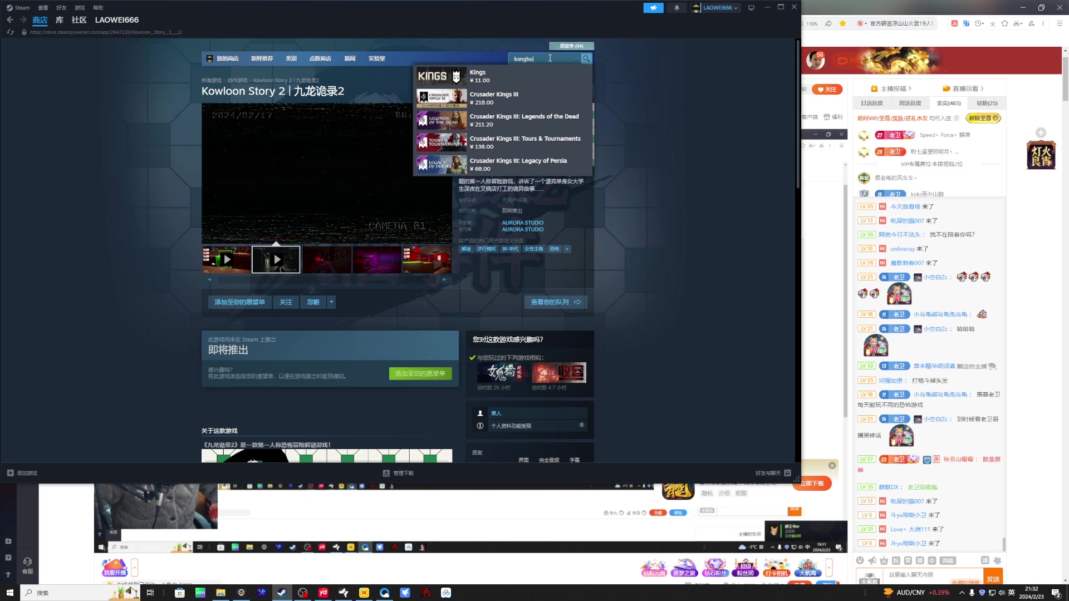Toggle Ignore for Kowloon Story 2

[x=313, y=302]
